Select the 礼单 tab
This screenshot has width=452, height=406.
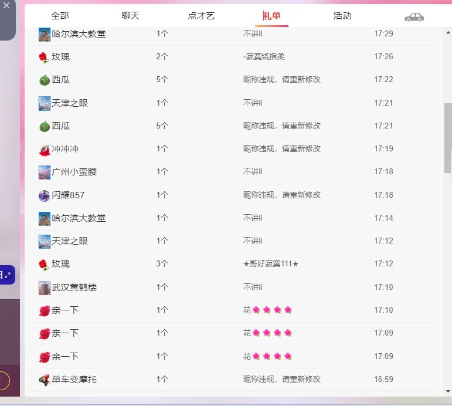coord(271,16)
